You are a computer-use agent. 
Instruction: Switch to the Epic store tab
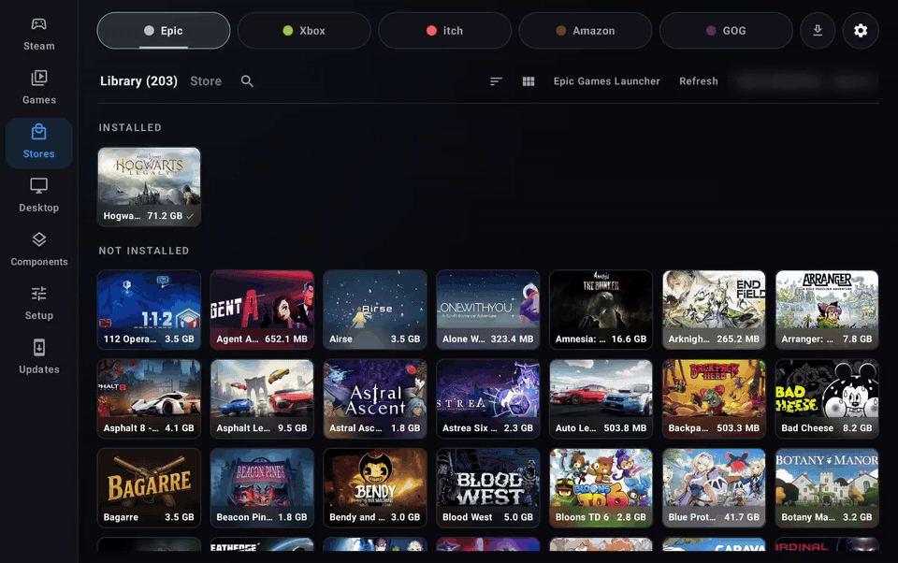click(x=163, y=30)
